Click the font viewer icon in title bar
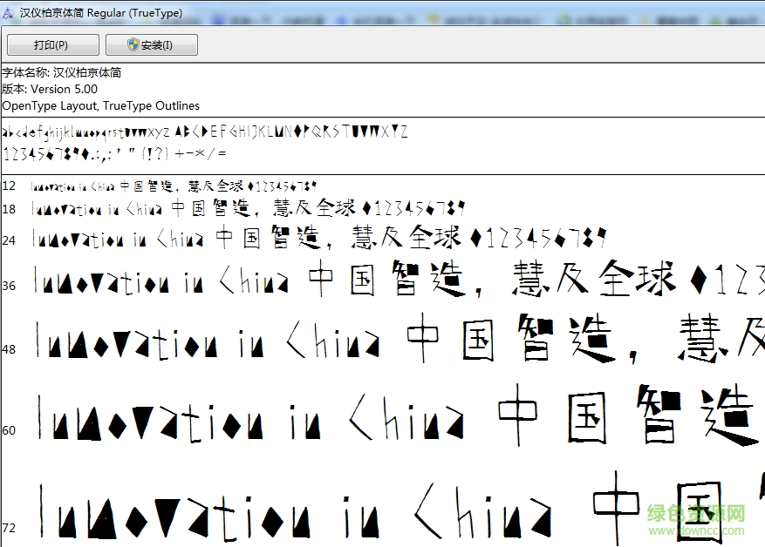765x547 pixels. point(9,12)
